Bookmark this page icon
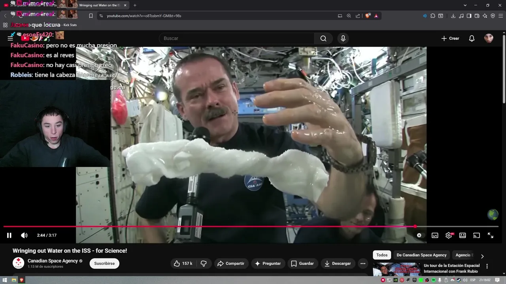506x284 pixels. [91, 16]
